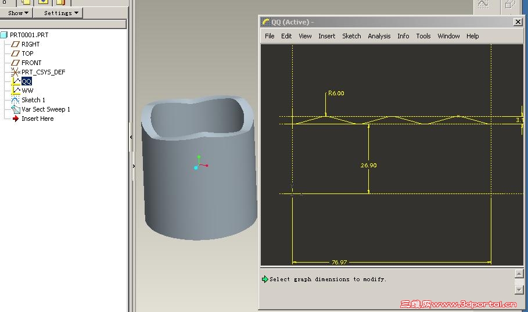Close the QQ (Active) graph window
Viewport: 528px width, 312px height.
pos(518,22)
